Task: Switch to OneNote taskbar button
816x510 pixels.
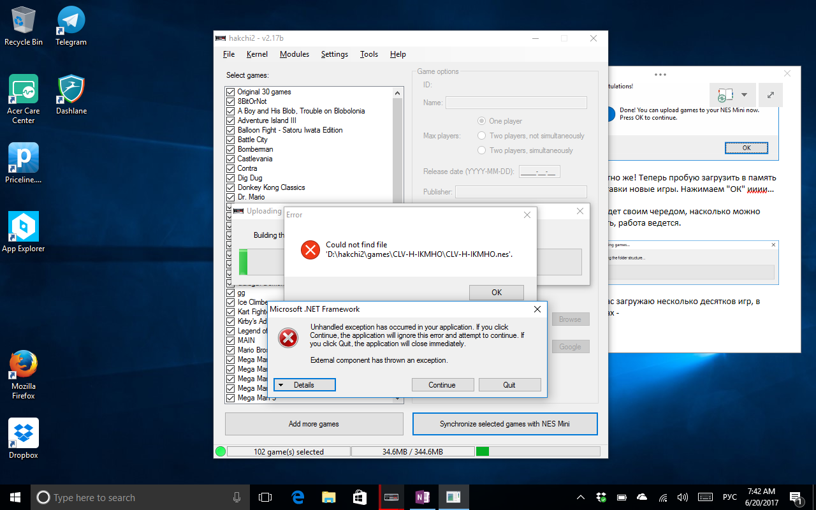Action: tap(422, 497)
